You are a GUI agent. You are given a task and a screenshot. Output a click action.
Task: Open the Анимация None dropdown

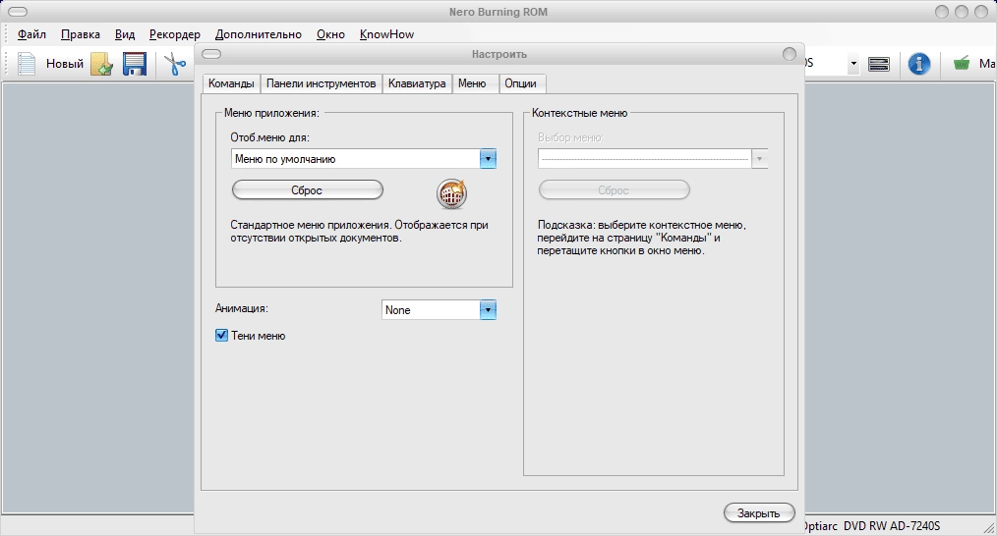point(488,310)
